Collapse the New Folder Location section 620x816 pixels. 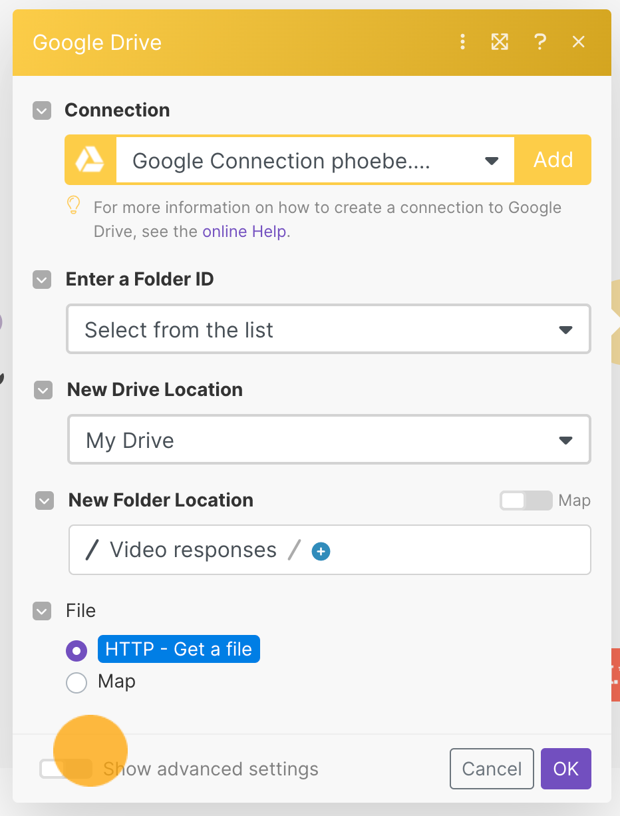coord(45,501)
